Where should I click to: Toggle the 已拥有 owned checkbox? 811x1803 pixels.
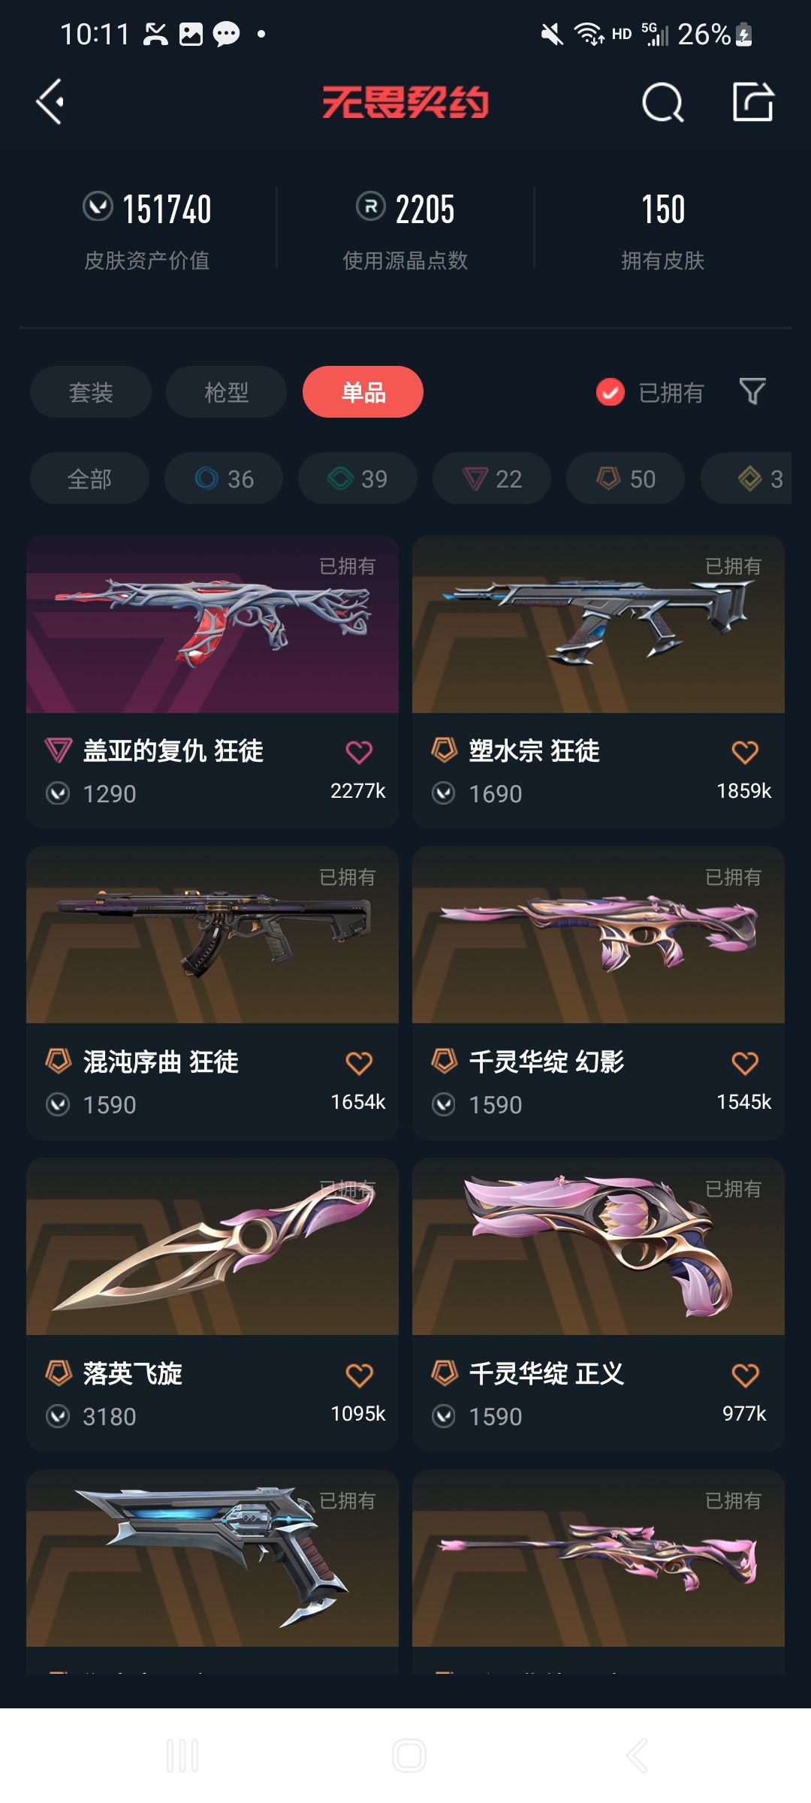click(x=610, y=392)
